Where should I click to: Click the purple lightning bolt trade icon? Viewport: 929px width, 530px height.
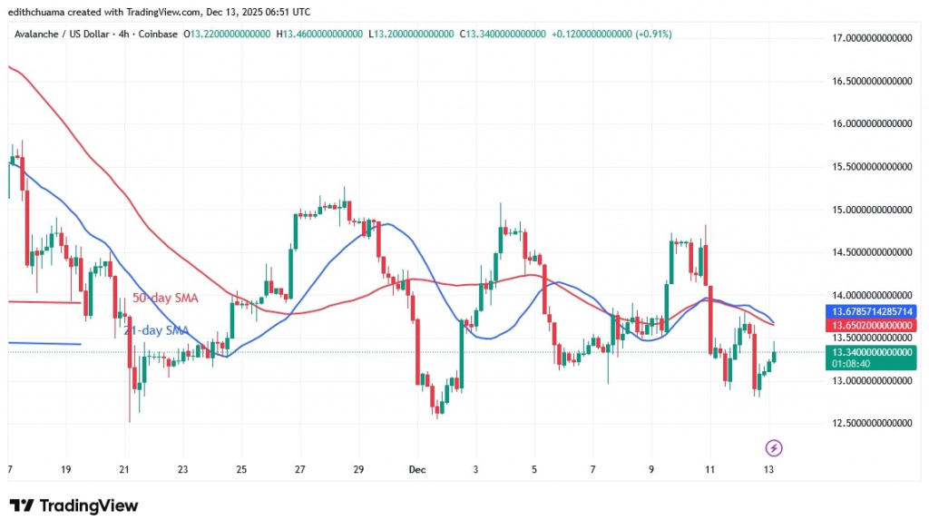point(772,446)
